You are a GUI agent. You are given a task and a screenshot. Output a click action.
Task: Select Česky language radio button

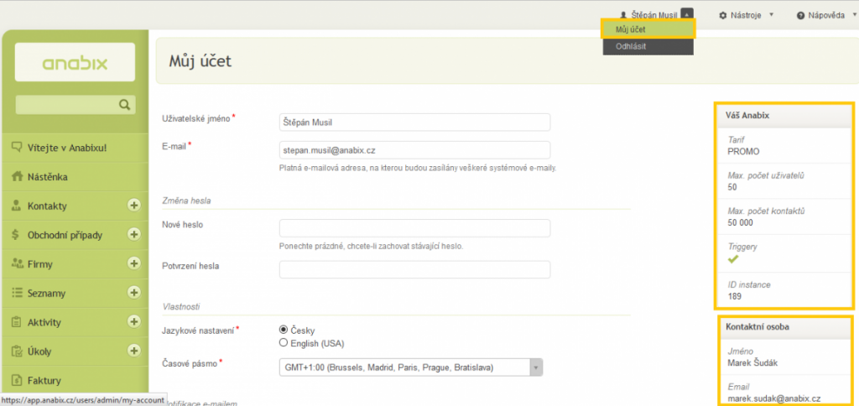pyautogui.click(x=284, y=330)
